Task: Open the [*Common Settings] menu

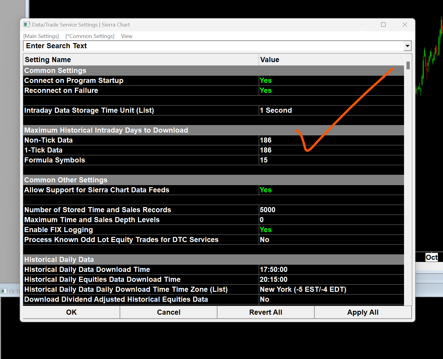Action: coord(90,36)
